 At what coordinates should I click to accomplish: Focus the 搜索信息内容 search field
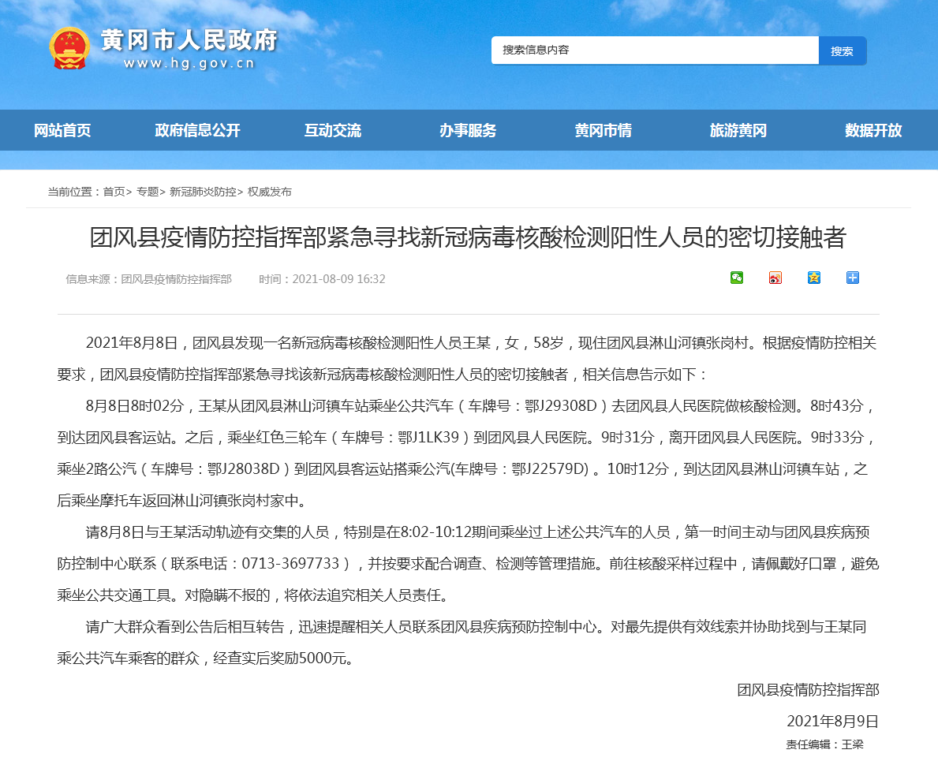(x=655, y=50)
